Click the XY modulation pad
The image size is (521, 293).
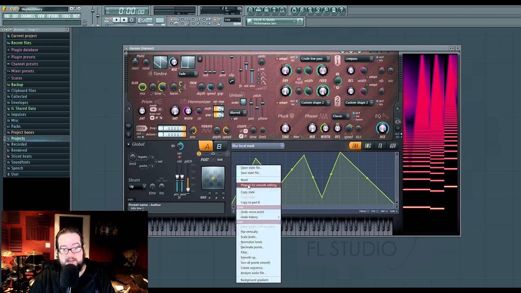point(213,178)
